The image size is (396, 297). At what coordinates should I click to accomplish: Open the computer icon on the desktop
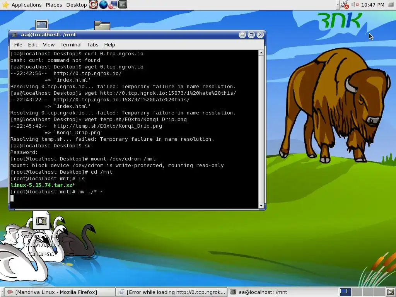(42, 25)
